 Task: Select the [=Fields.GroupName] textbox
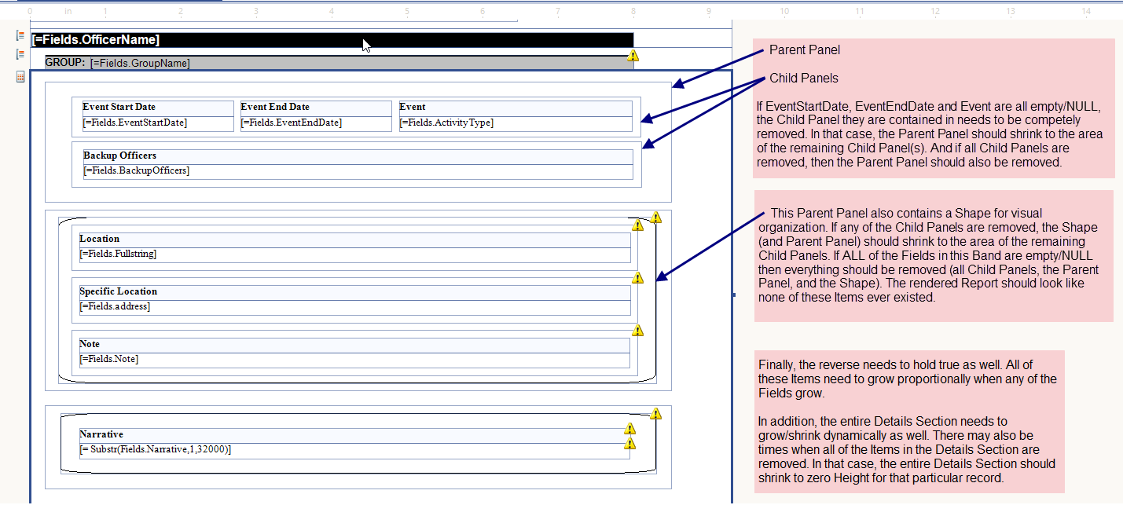pos(361,63)
